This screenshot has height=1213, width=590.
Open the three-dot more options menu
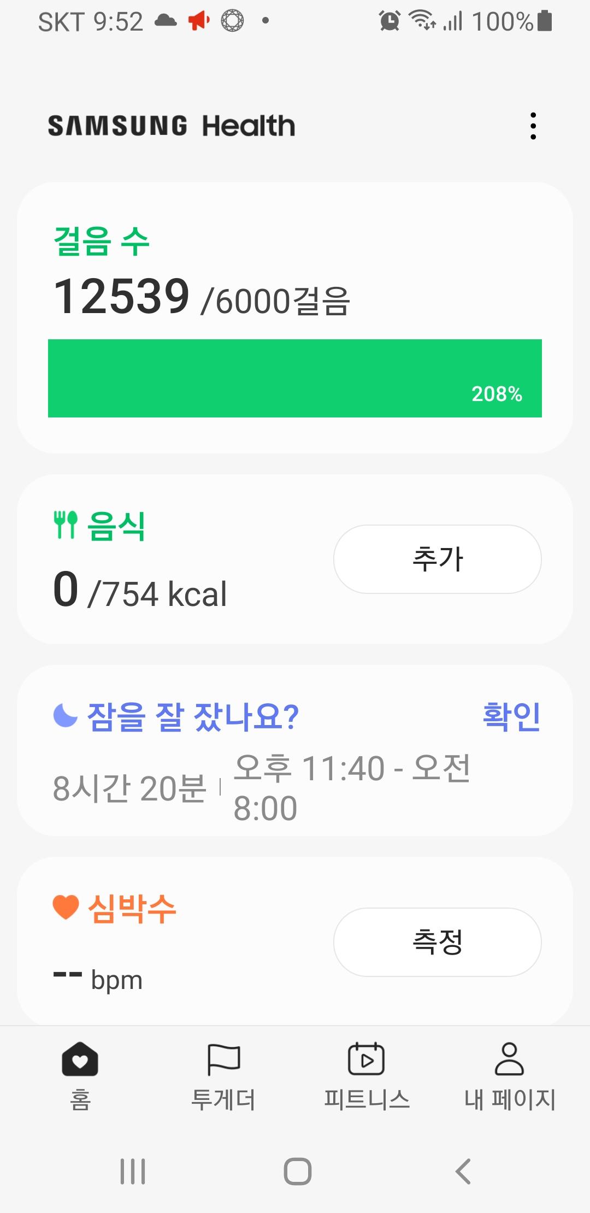tap(533, 126)
